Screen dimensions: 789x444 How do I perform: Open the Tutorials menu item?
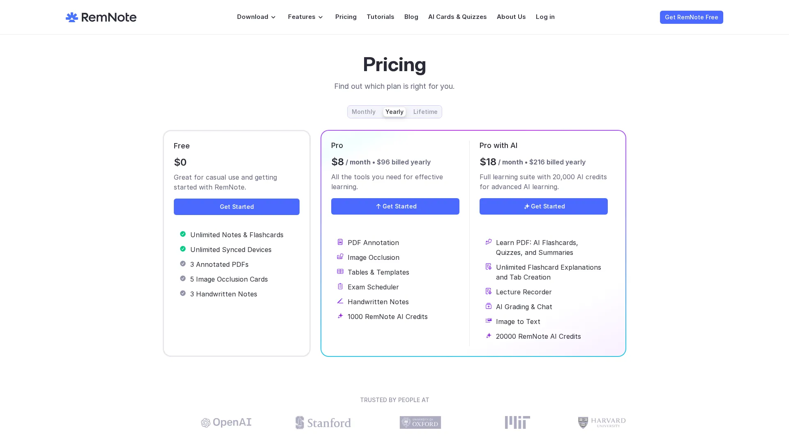pyautogui.click(x=380, y=17)
